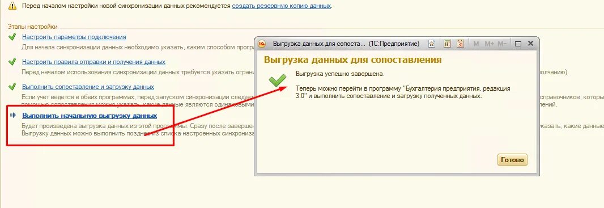Click the 'Этапы настройки' group label

click(32, 27)
